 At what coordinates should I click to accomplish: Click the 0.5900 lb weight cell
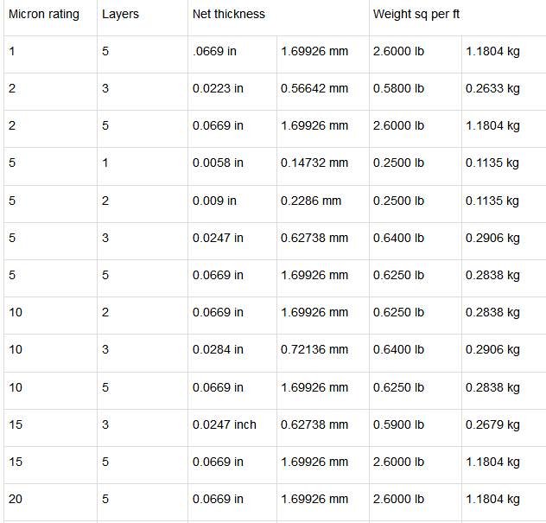point(398,424)
